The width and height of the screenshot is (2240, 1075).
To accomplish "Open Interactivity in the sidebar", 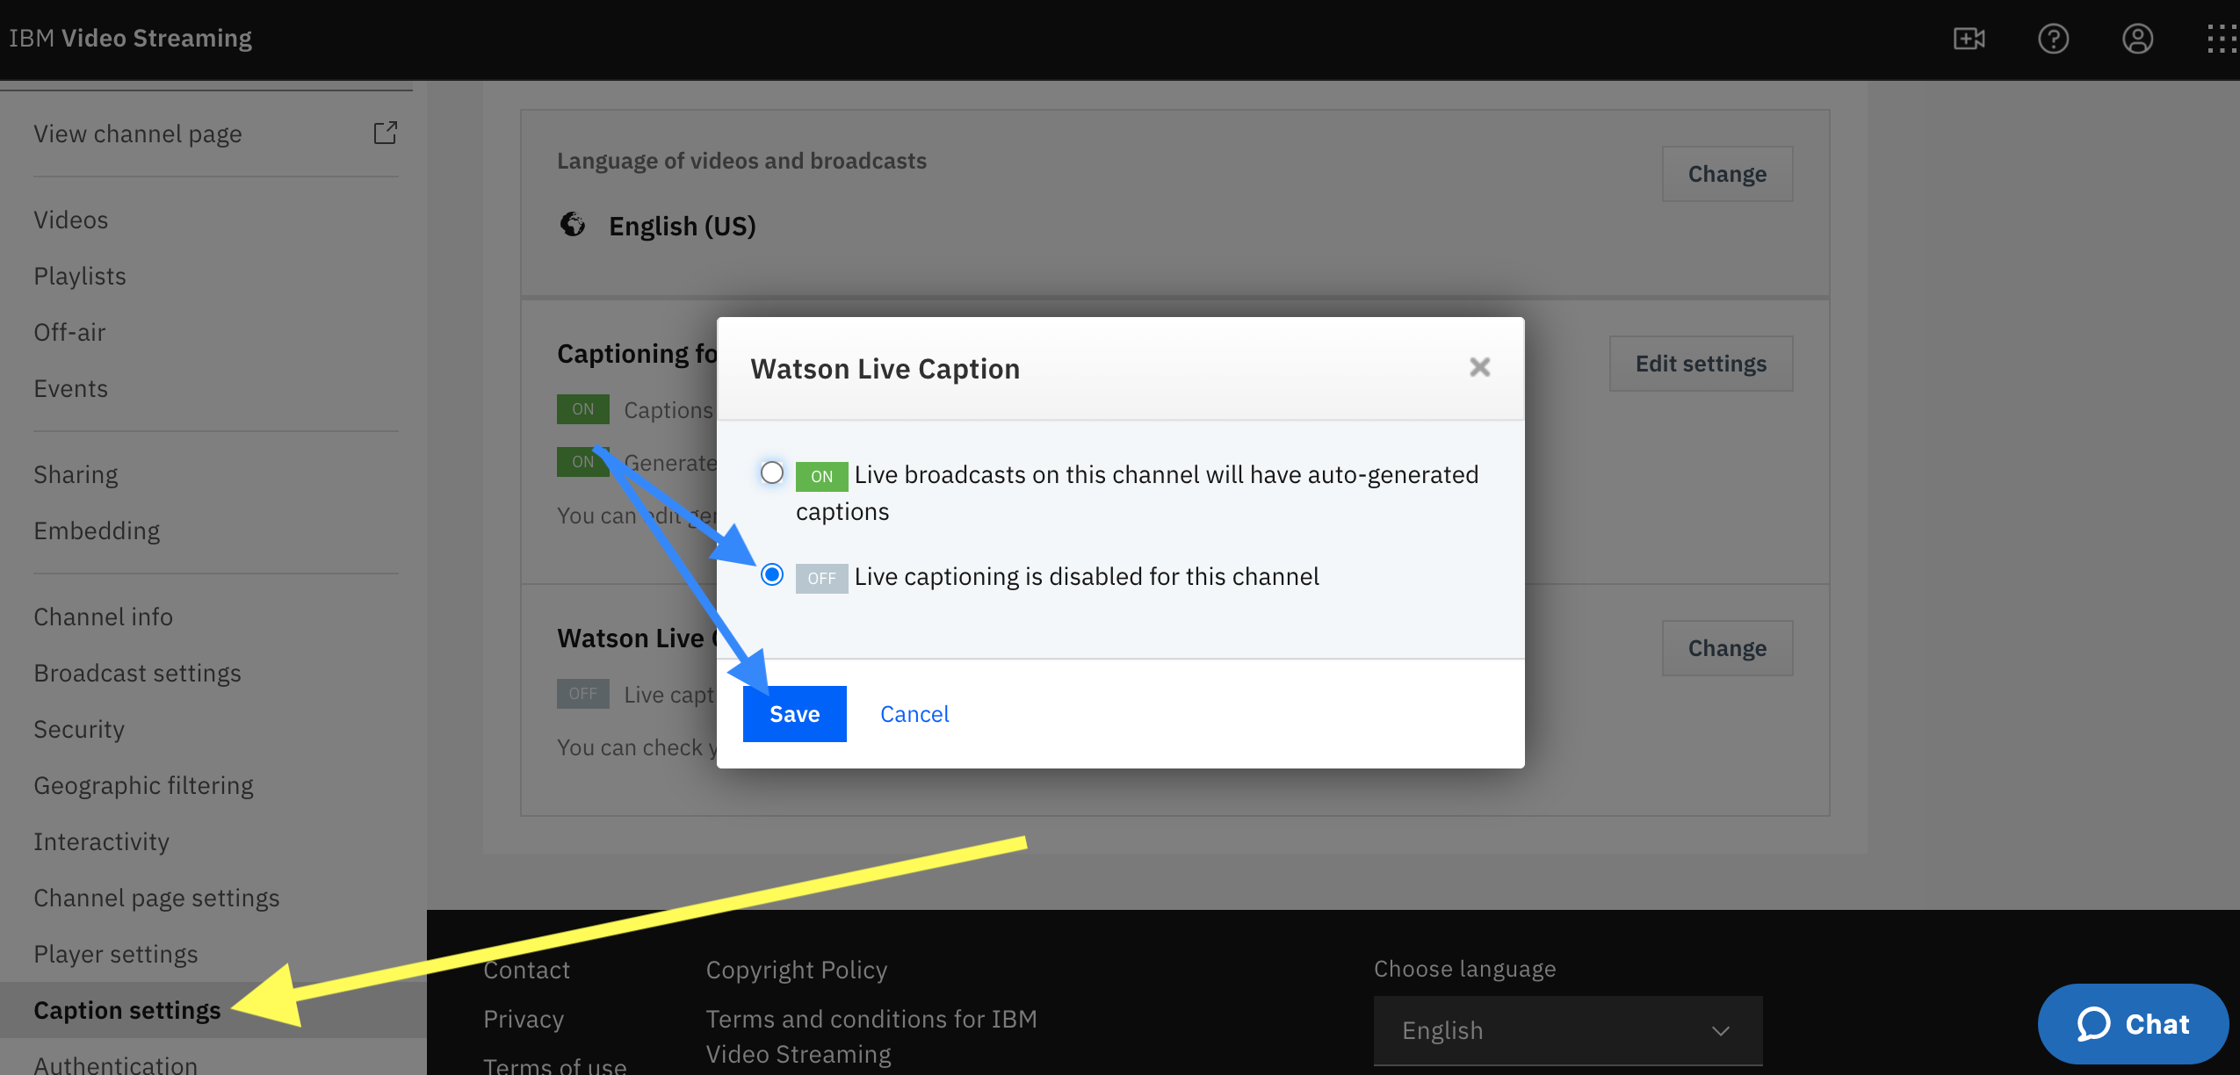I will coord(101,841).
